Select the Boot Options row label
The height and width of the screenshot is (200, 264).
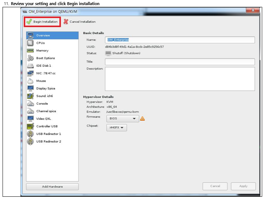tap(46, 58)
